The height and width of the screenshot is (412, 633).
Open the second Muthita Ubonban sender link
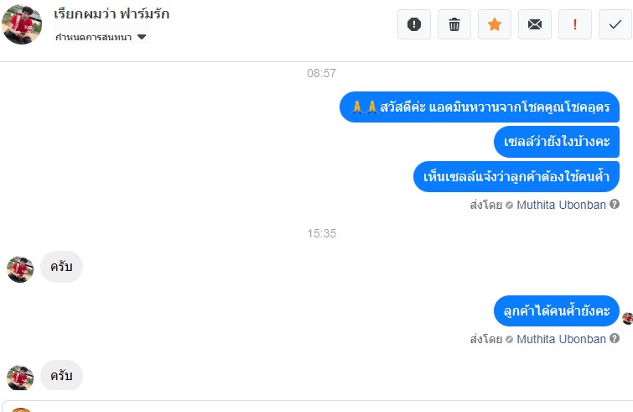coord(561,339)
